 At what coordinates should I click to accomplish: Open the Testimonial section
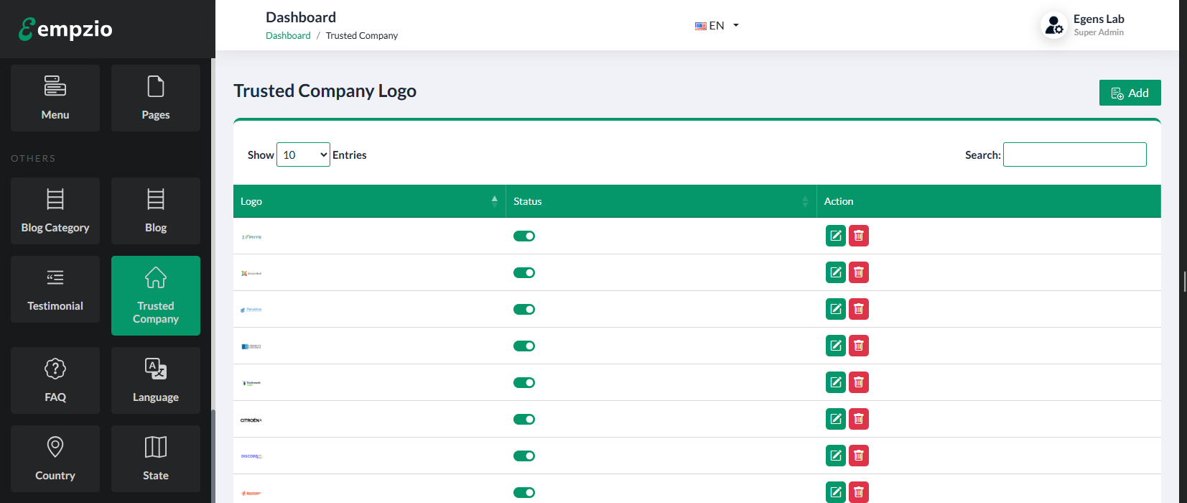tap(55, 289)
